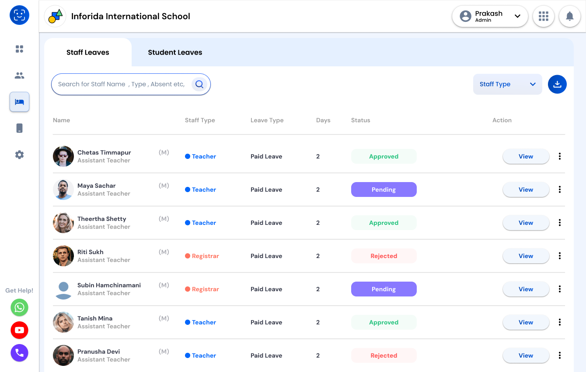Image resolution: width=586 pixels, height=372 pixels.
Task: Select the leaves bed icon in sidebar
Action: tap(19, 102)
